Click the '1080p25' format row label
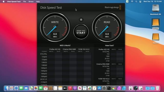 click(x=44, y=68)
